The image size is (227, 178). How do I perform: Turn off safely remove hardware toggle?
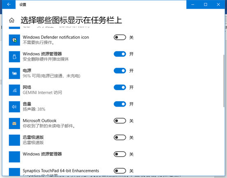tap(120, 54)
